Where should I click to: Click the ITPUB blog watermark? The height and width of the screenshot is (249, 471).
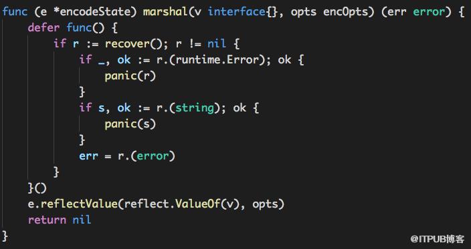(438, 239)
